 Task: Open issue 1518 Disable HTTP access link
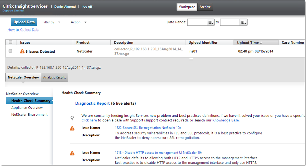pos(158,152)
